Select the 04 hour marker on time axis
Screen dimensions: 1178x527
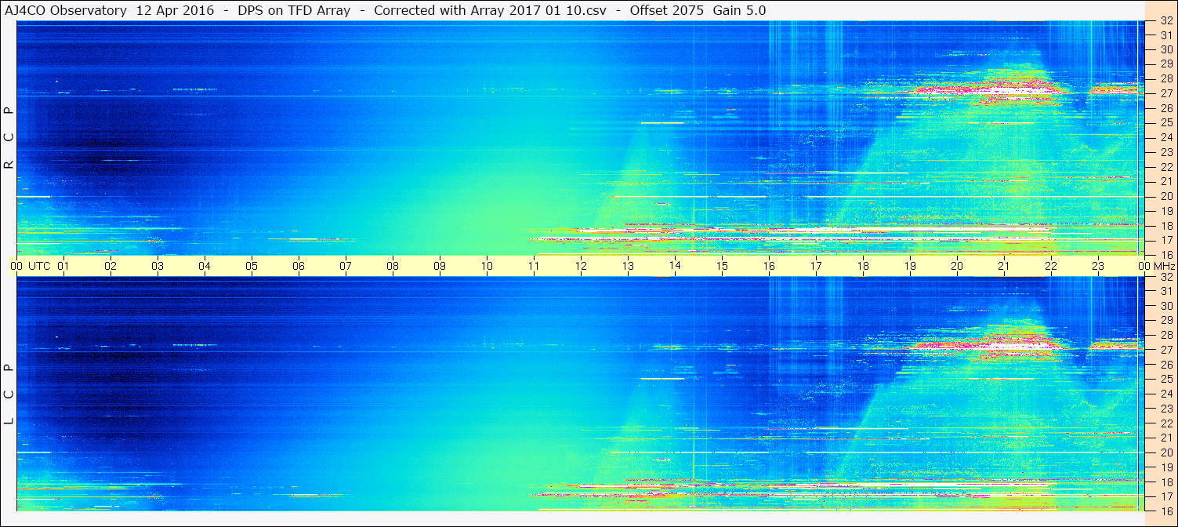[205, 266]
